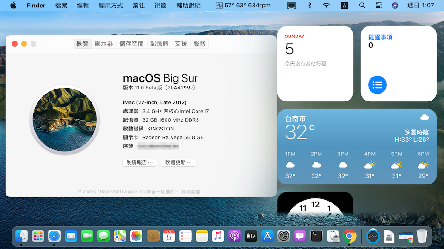Viewport: 444px width, 249px height.
Task: Open the display mirroring menu bar icon
Action: coord(291,6)
